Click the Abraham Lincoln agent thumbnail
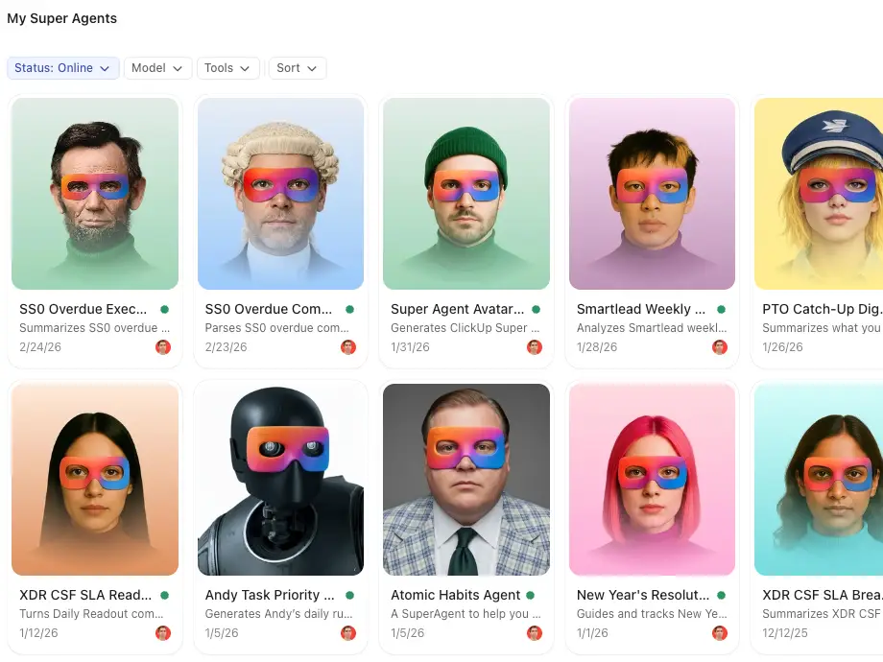 94,194
